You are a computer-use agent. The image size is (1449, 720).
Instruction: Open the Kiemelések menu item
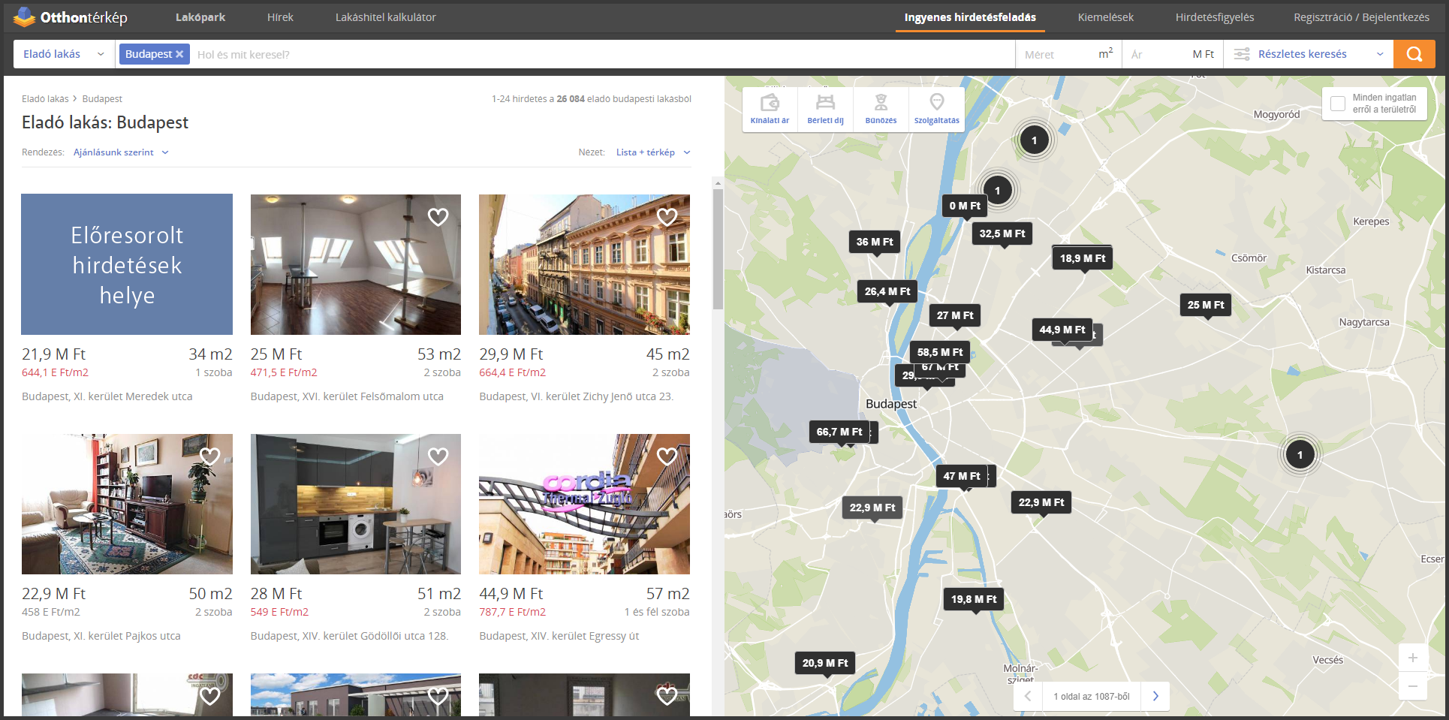click(1106, 17)
